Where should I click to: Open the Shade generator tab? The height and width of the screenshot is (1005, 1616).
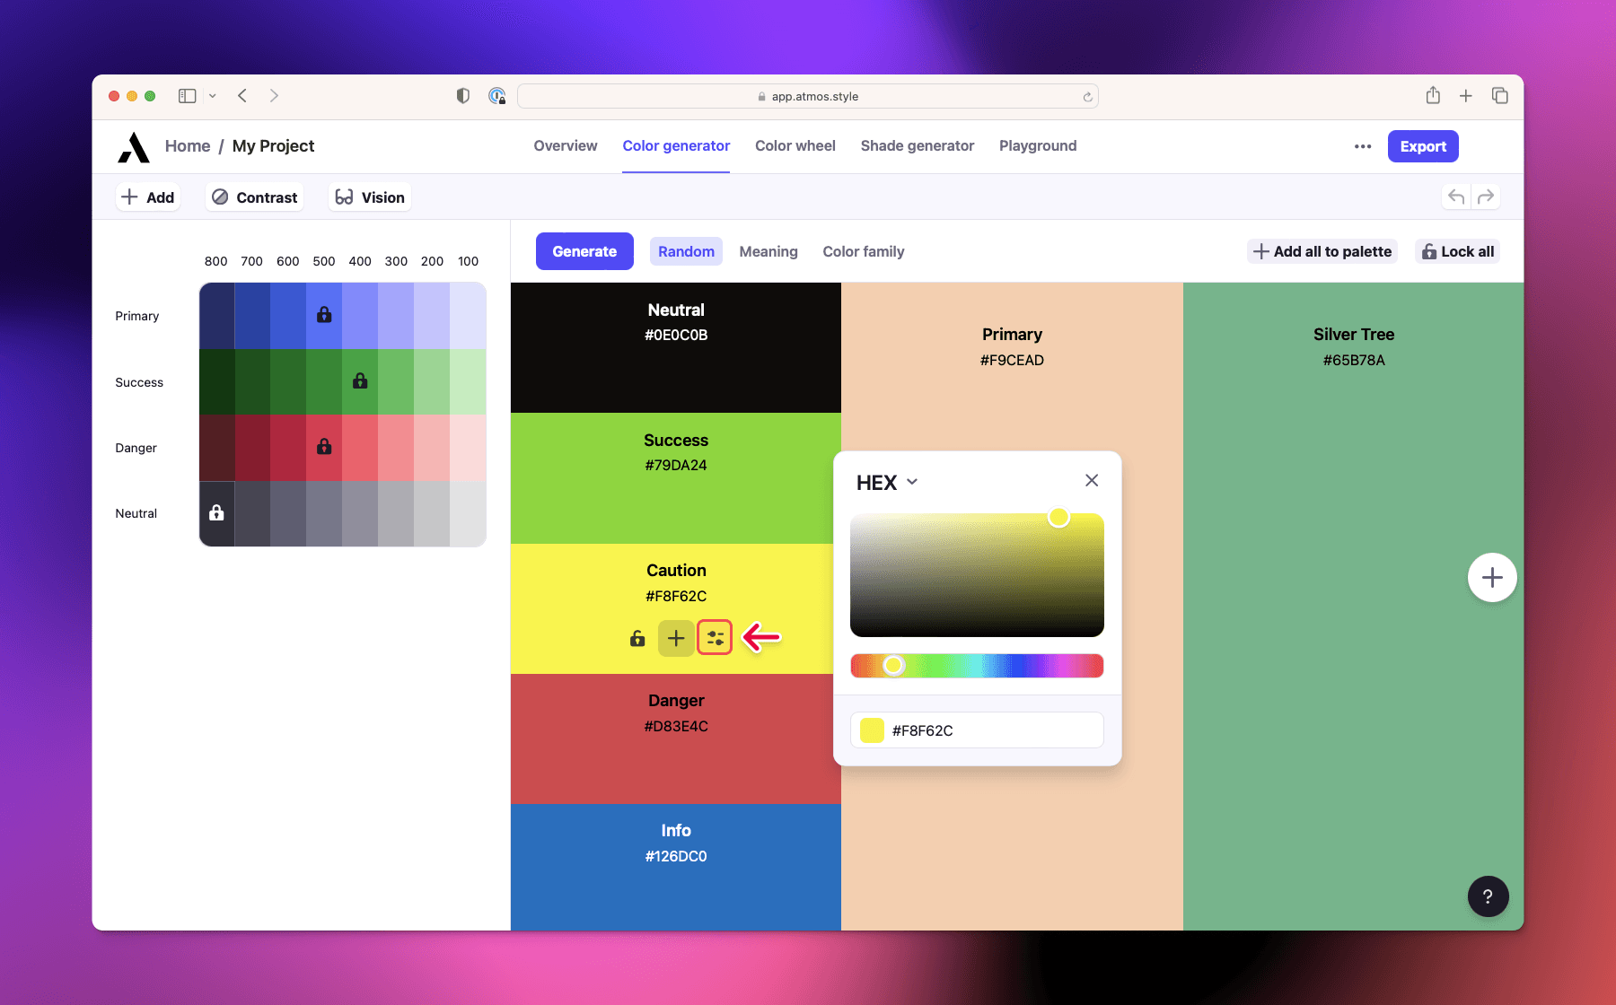tap(917, 145)
